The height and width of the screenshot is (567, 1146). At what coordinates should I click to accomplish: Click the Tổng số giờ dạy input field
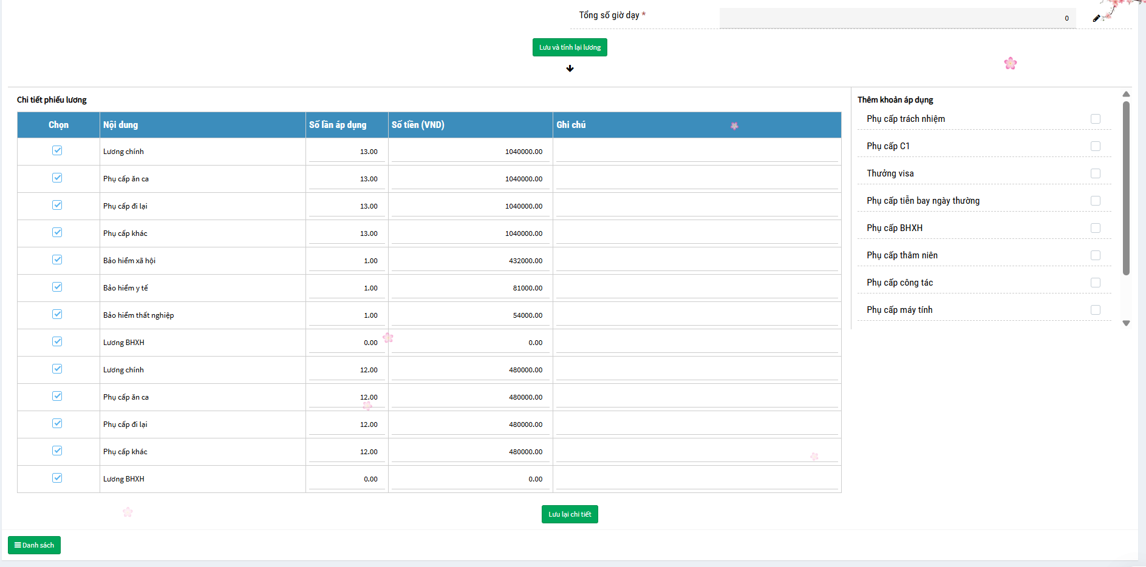tap(897, 18)
